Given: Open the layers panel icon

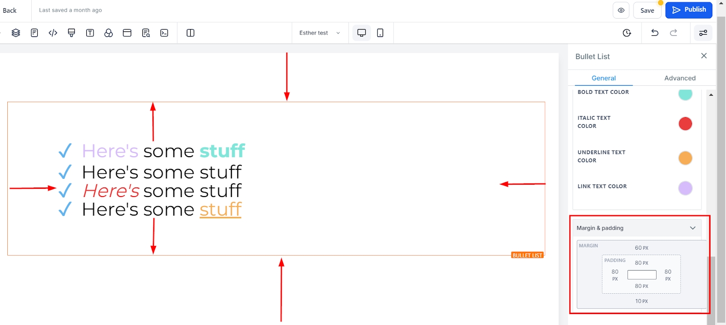Looking at the screenshot, I should click(x=16, y=33).
